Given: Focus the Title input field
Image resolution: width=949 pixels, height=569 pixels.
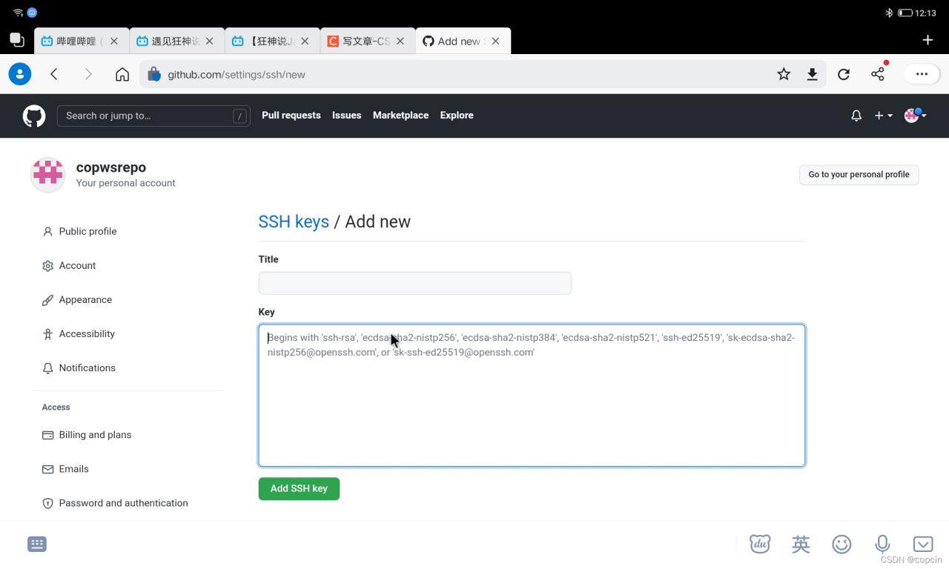Looking at the screenshot, I should click(415, 283).
